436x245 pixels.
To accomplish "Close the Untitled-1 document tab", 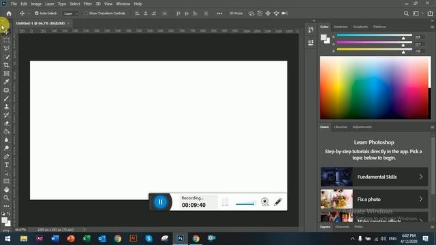I will [x=68, y=23].
